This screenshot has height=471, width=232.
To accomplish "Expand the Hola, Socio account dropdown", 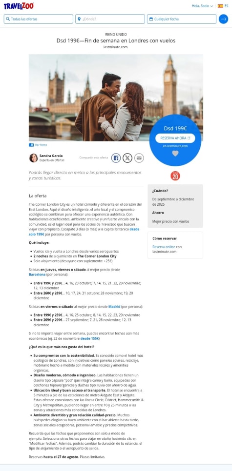I will click(202, 6).
